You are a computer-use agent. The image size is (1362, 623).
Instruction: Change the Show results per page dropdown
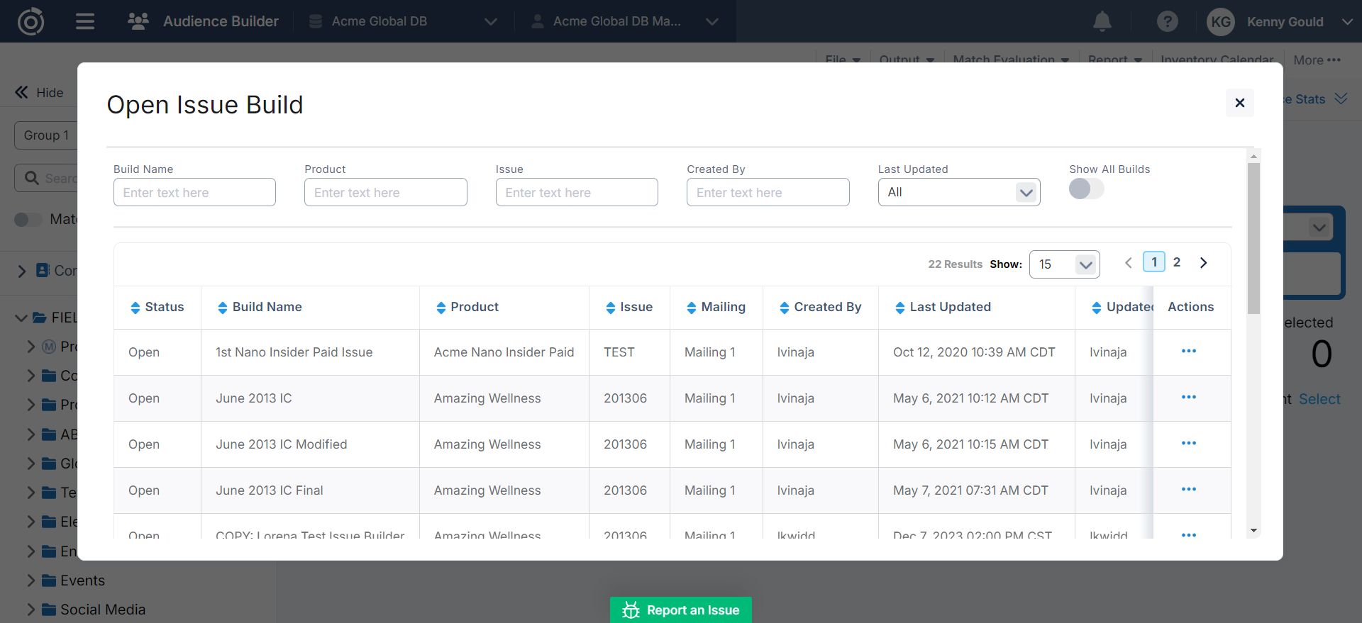(1064, 264)
